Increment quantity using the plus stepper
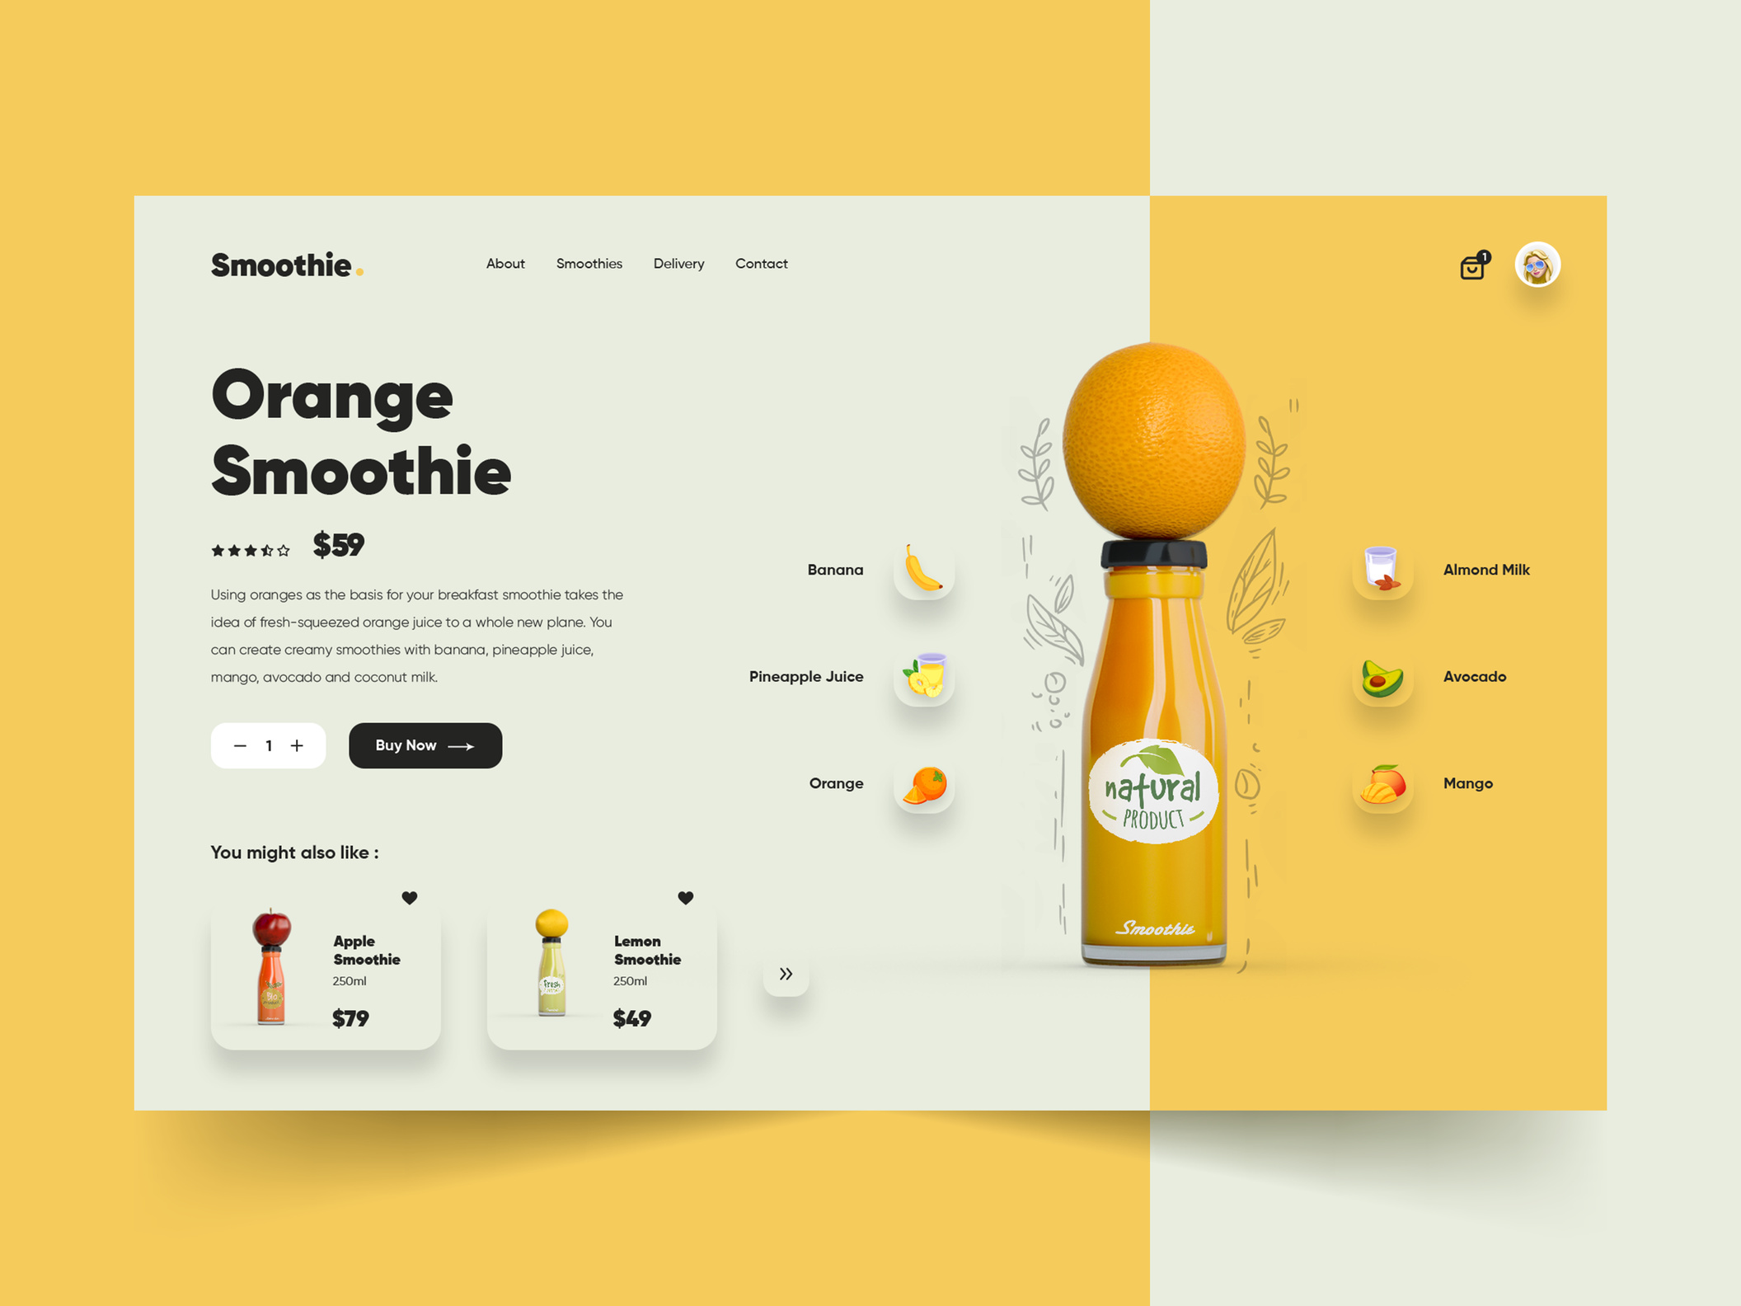Screen dimensions: 1741x1306 pos(298,745)
